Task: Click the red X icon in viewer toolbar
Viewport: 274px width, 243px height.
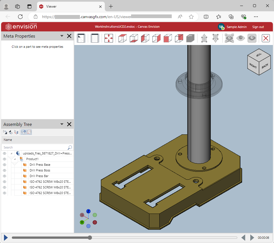Action: [x=266, y=38]
